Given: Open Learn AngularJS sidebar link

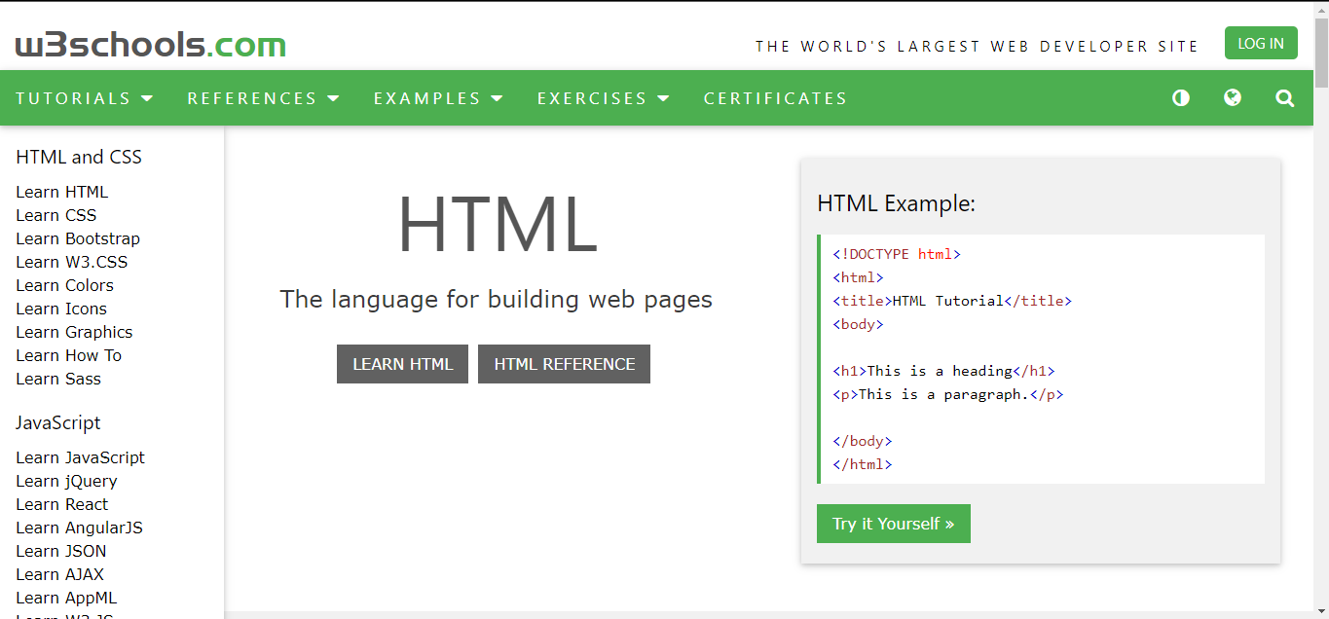Looking at the screenshot, I should coord(80,528).
